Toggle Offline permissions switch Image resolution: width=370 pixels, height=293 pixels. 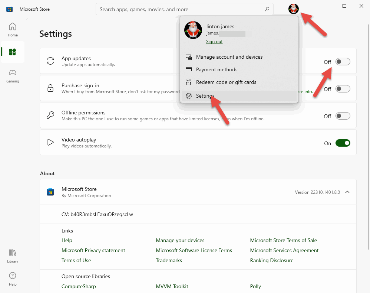point(343,116)
